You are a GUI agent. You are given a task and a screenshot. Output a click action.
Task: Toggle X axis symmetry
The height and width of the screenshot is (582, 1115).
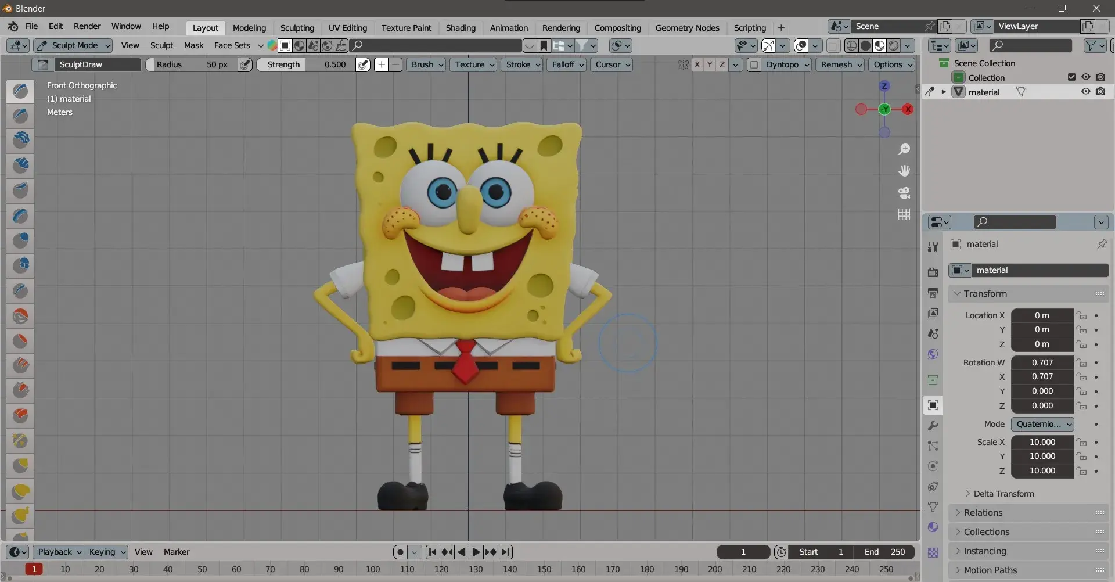click(697, 64)
